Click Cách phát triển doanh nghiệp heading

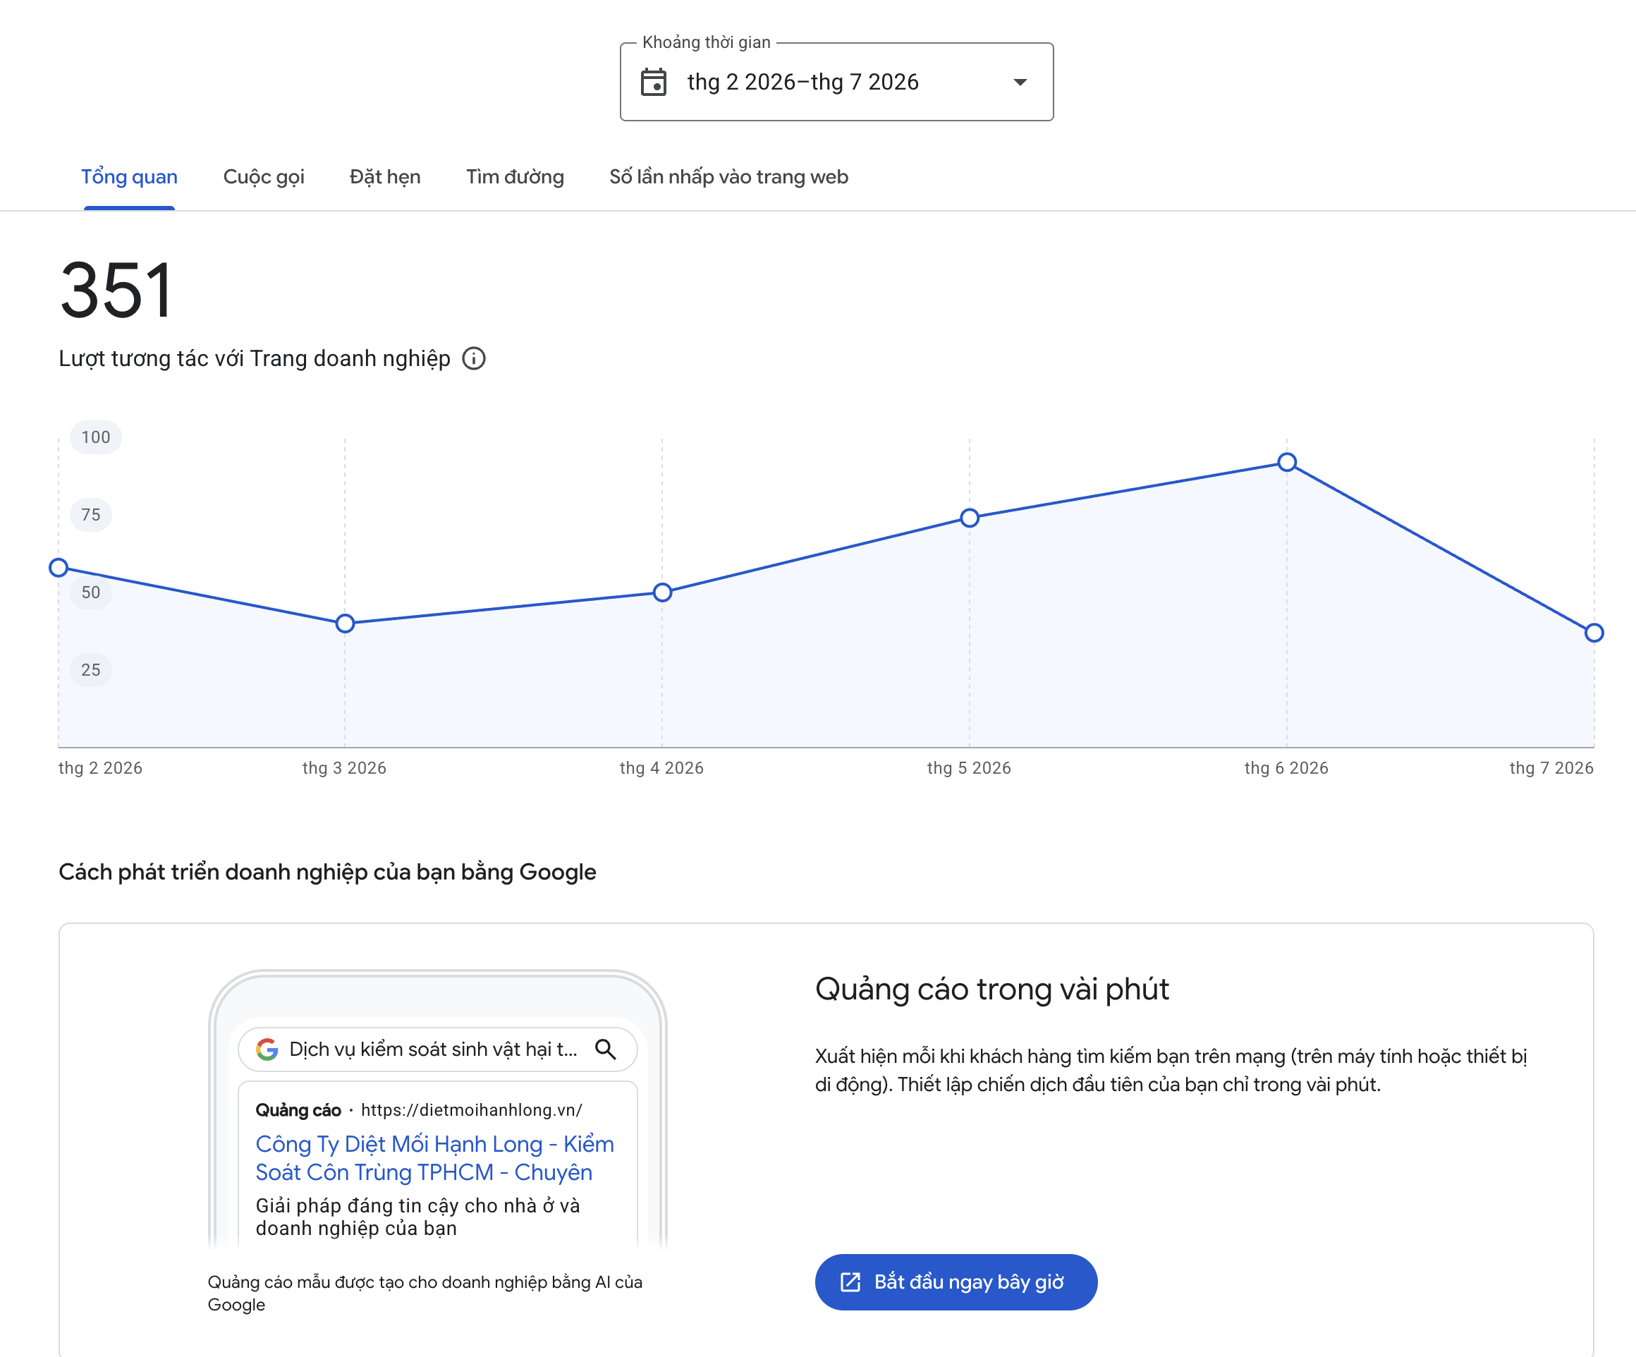coord(327,872)
